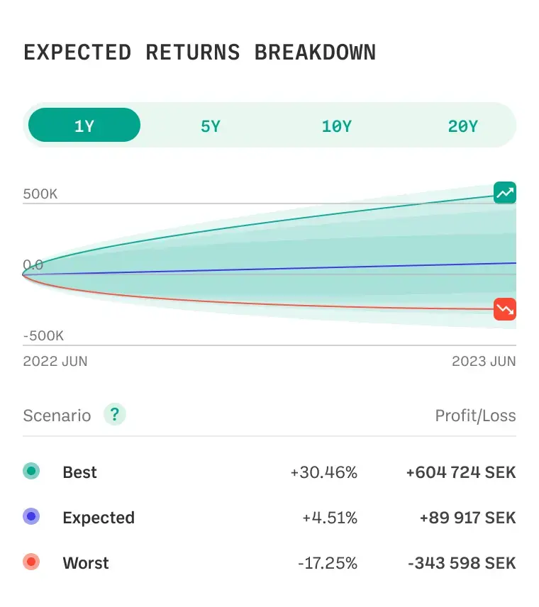Click the Scenario column header
Image resolution: width=539 pixels, height=607 pixels.
[x=57, y=416]
